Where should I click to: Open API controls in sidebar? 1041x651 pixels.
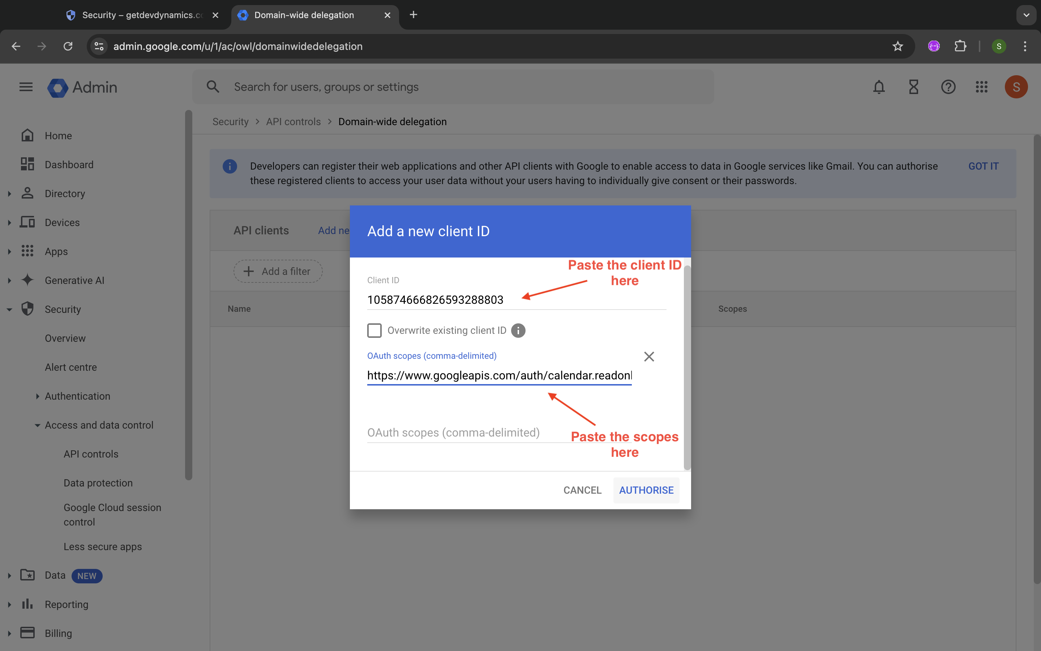tap(91, 454)
